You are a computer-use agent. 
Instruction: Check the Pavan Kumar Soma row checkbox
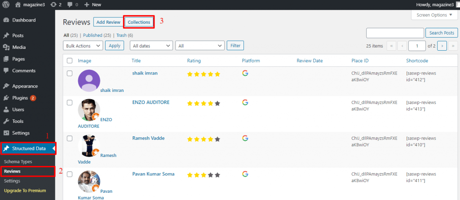(x=70, y=174)
